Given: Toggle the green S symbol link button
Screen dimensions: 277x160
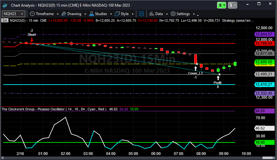Looking at the screenshot, I should (221, 5).
